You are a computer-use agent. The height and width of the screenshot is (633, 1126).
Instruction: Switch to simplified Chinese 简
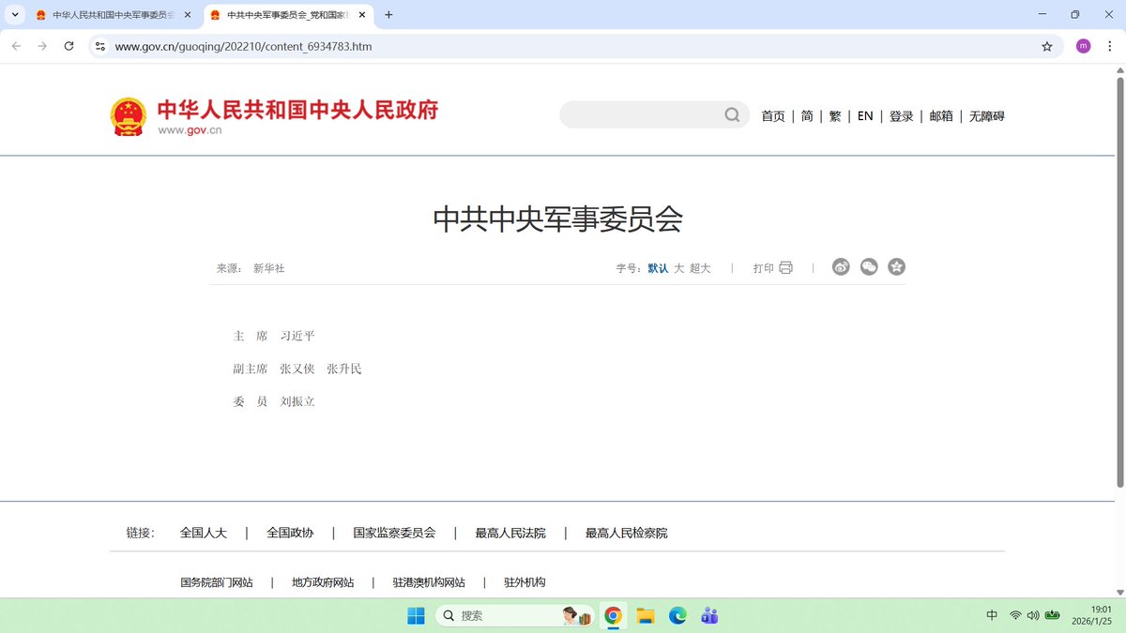(807, 116)
